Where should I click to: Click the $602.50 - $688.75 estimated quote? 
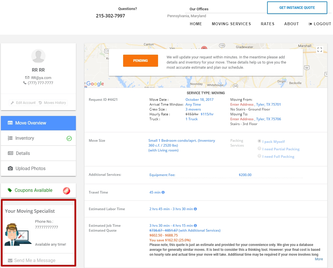click(163, 235)
